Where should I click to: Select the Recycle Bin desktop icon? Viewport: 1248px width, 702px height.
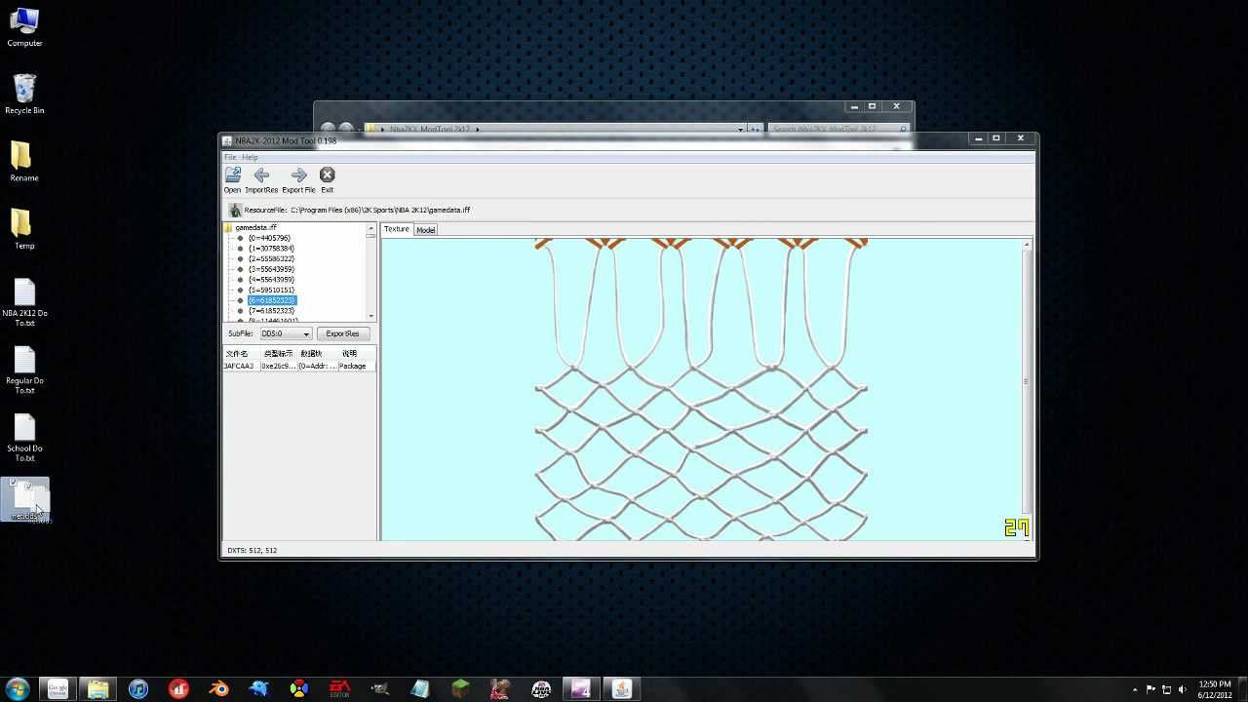24,95
